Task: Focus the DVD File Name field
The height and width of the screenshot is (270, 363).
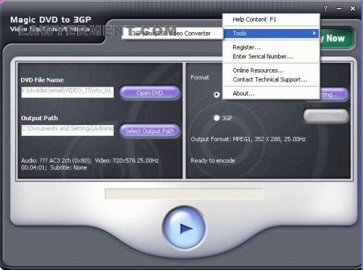Action: tap(67, 92)
